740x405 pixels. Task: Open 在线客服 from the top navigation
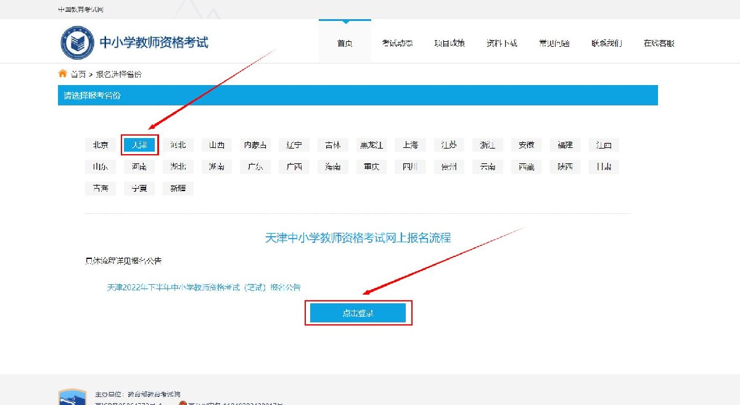click(659, 43)
